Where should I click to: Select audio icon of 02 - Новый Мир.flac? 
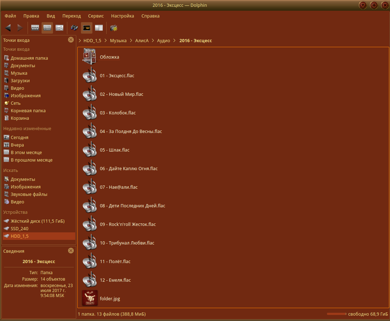click(90, 94)
